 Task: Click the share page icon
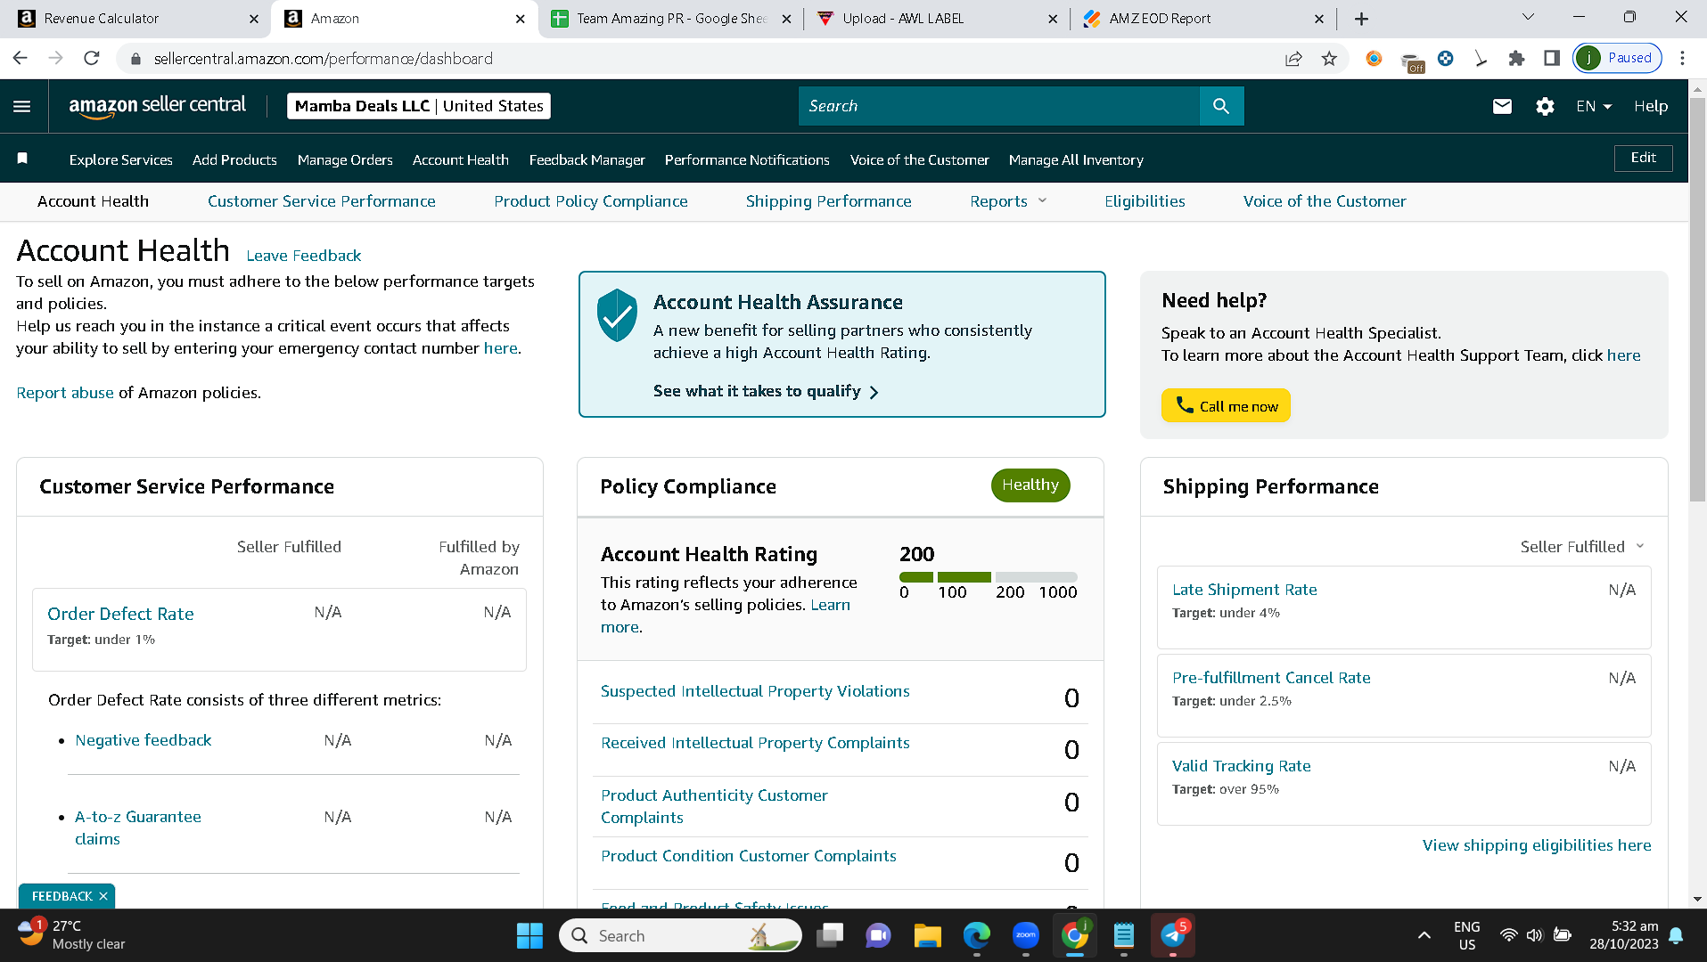coord(1293,58)
